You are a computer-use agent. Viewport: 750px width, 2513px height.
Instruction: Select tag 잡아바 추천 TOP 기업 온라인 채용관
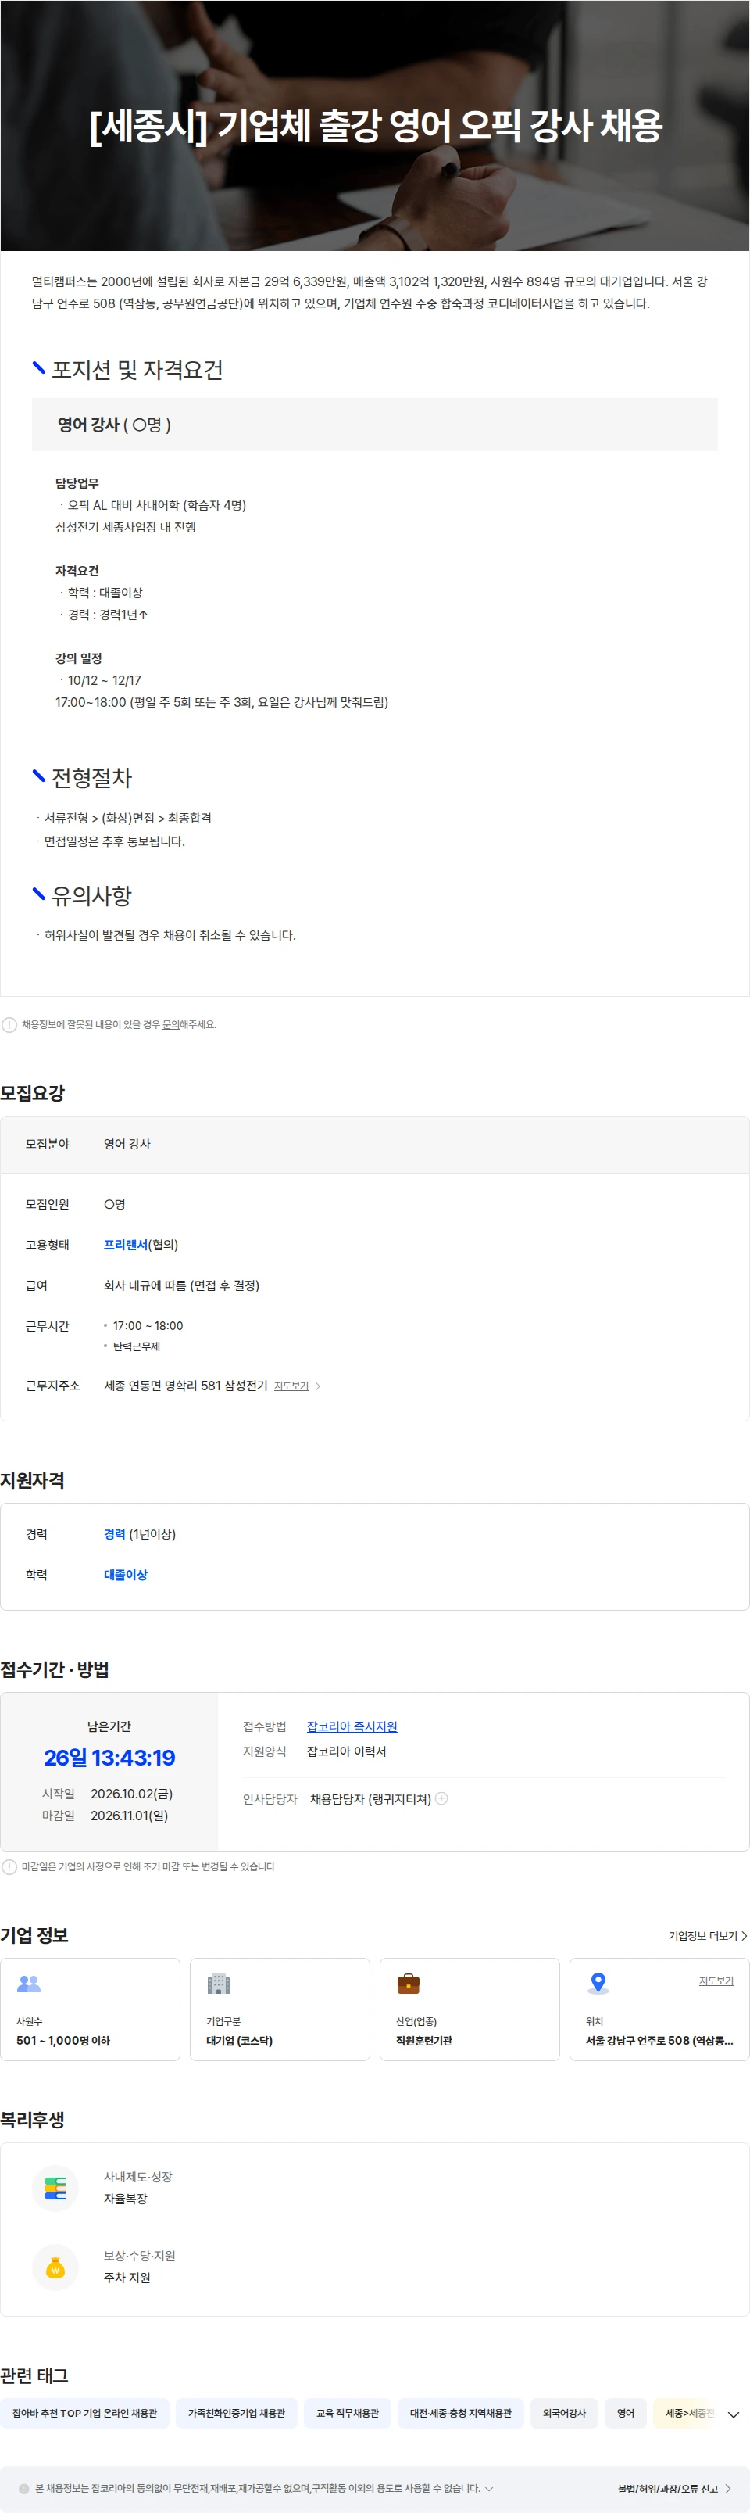point(85,2412)
